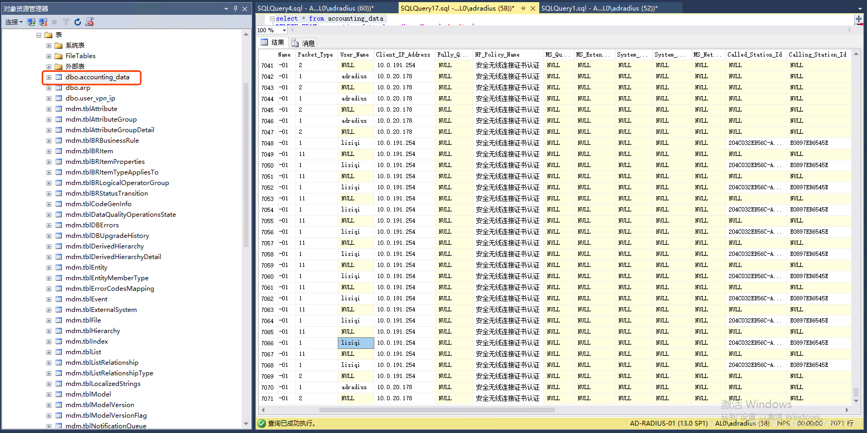867x433 pixels.
Task: Click the disconnect server icon
Action: tap(43, 22)
